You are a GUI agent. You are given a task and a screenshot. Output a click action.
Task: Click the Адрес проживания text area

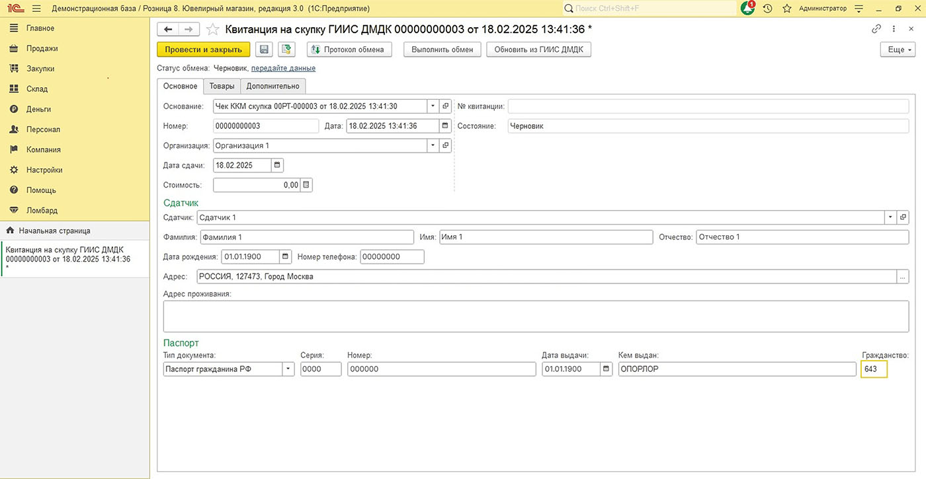(536, 316)
